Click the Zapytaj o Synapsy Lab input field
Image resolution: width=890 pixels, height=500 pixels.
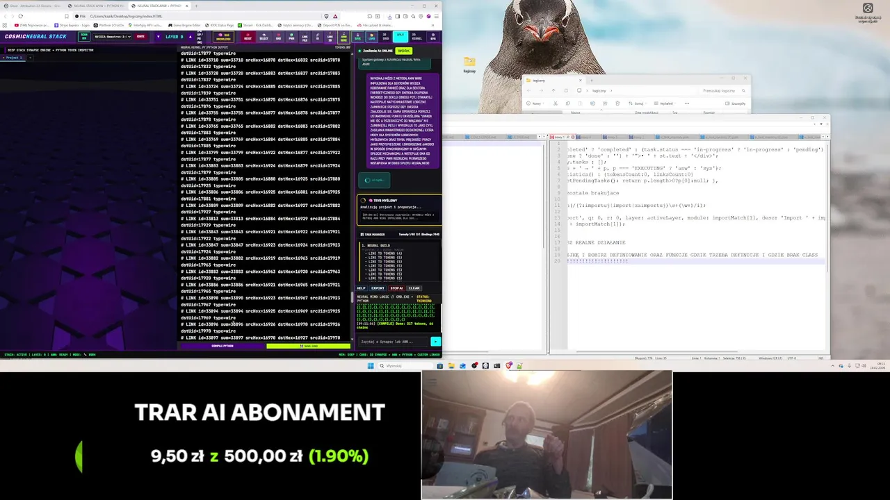pyautogui.click(x=392, y=342)
